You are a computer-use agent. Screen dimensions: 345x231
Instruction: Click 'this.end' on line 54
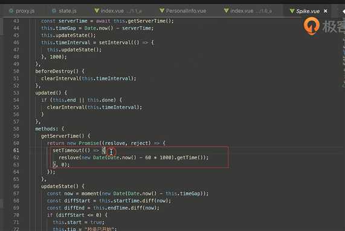pyautogui.click(x=64, y=100)
